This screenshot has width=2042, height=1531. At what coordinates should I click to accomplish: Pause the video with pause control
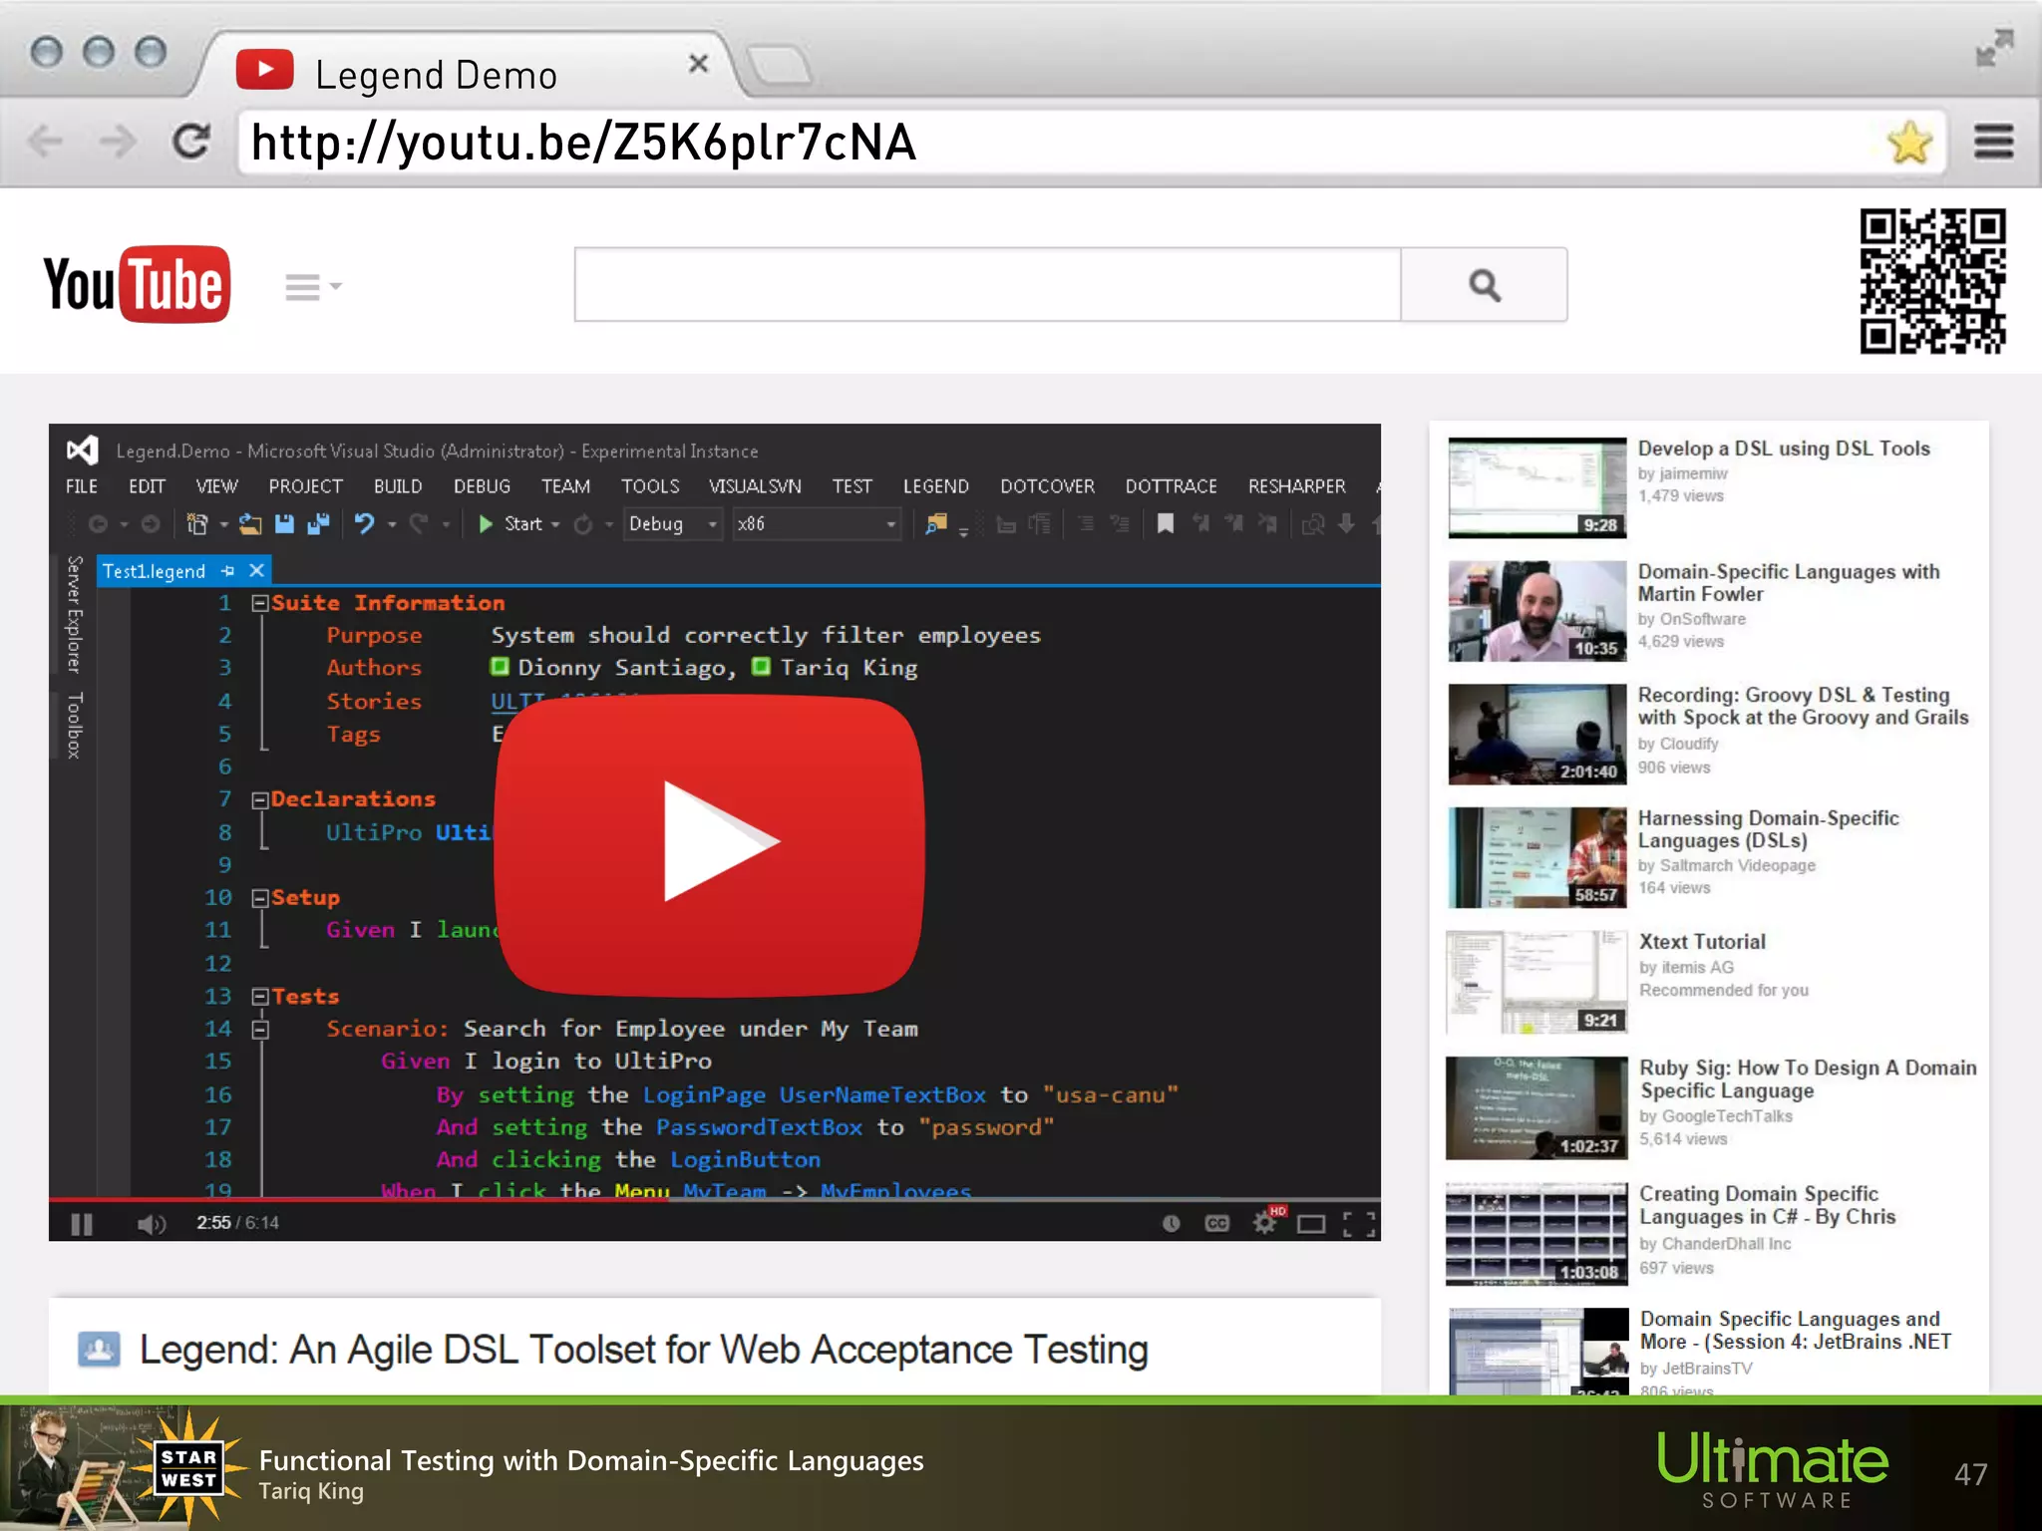tap(82, 1224)
